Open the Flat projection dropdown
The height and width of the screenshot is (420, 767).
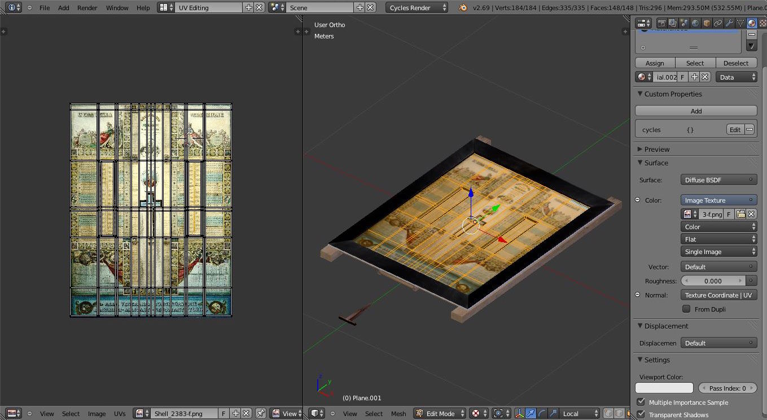click(718, 239)
